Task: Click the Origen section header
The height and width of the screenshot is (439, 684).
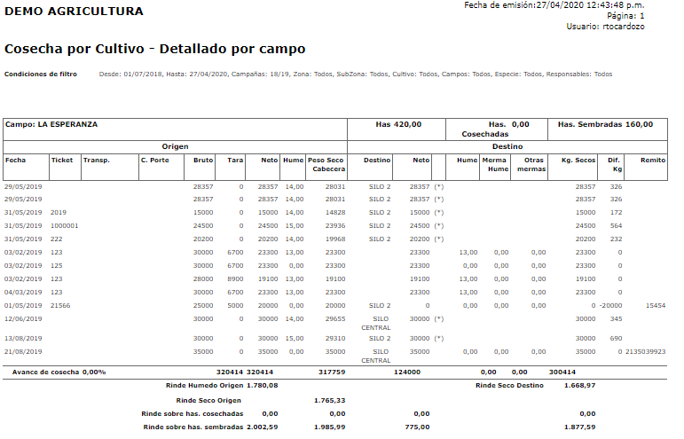Action: [x=175, y=147]
